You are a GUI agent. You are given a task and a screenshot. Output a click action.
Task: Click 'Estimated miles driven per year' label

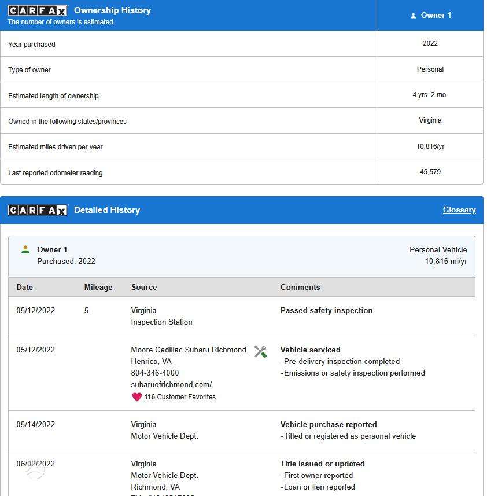pyautogui.click(x=56, y=147)
